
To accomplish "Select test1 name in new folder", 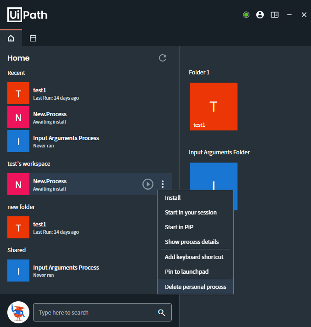I will [40, 225].
